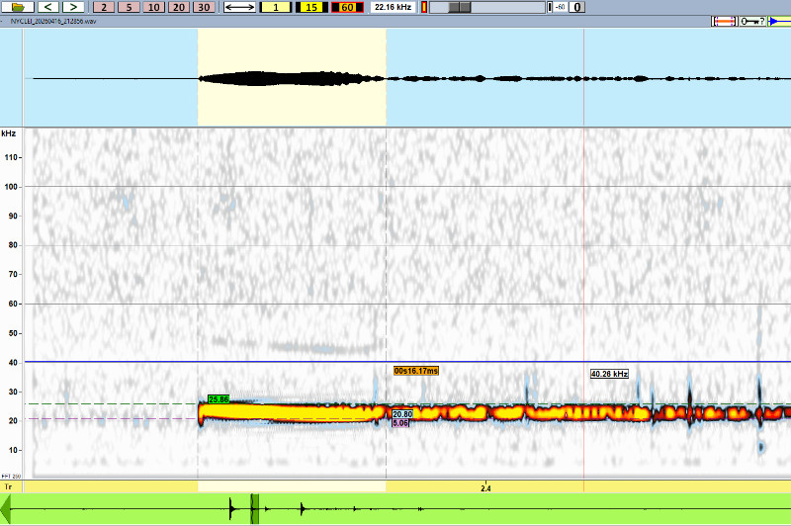Toggle the red 60 contrast preset

[x=346, y=7]
